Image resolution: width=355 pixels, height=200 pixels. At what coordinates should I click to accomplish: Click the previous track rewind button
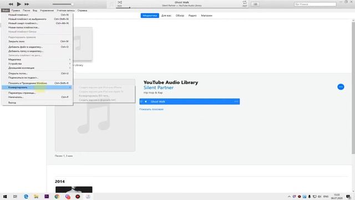(x=11, y=4)
